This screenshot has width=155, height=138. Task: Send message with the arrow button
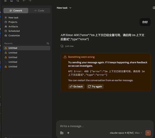(x=148, y=133)
